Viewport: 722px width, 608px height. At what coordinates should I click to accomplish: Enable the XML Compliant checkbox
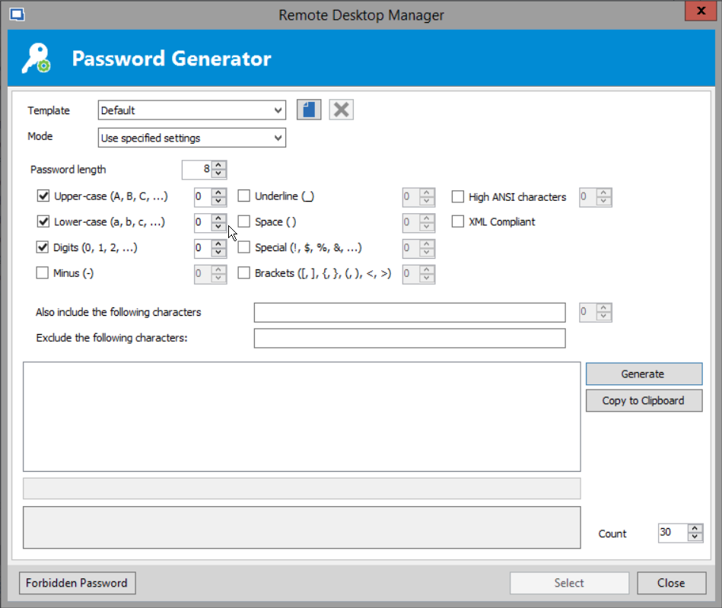pyautogui.click(x=458, y=222)
